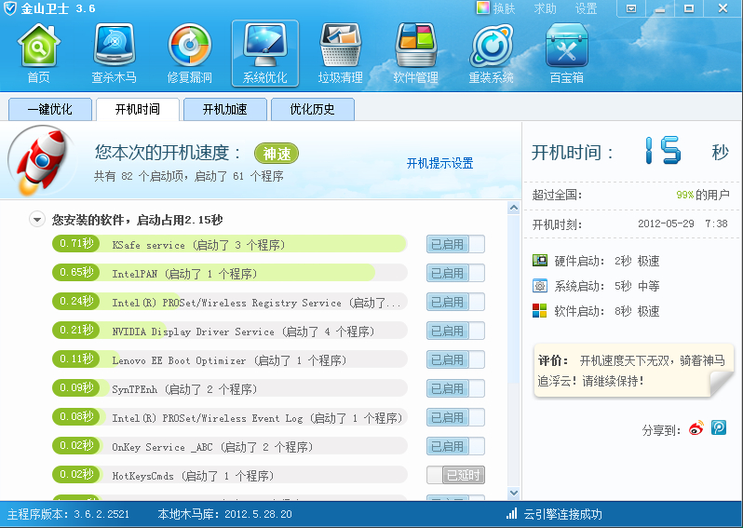Click NVIDIA Display Driver Service row text
Image resolution: width=743 pixels, height=528 pixels.
click(243, 332)
